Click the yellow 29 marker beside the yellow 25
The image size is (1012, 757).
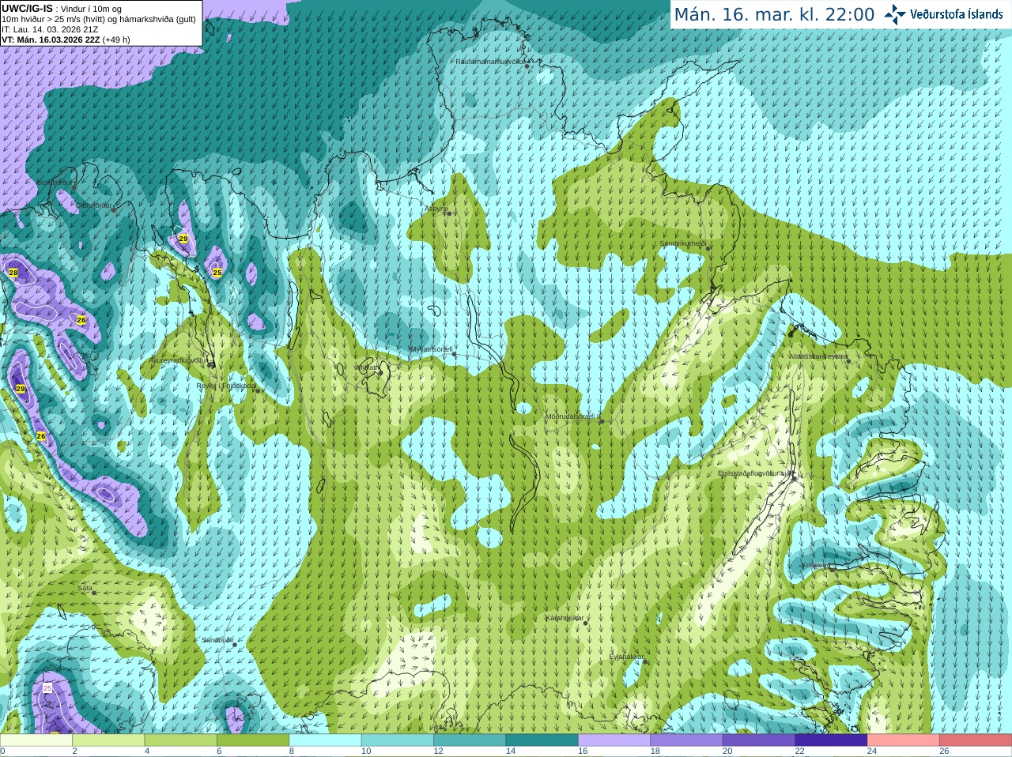[x=183, y=239]
